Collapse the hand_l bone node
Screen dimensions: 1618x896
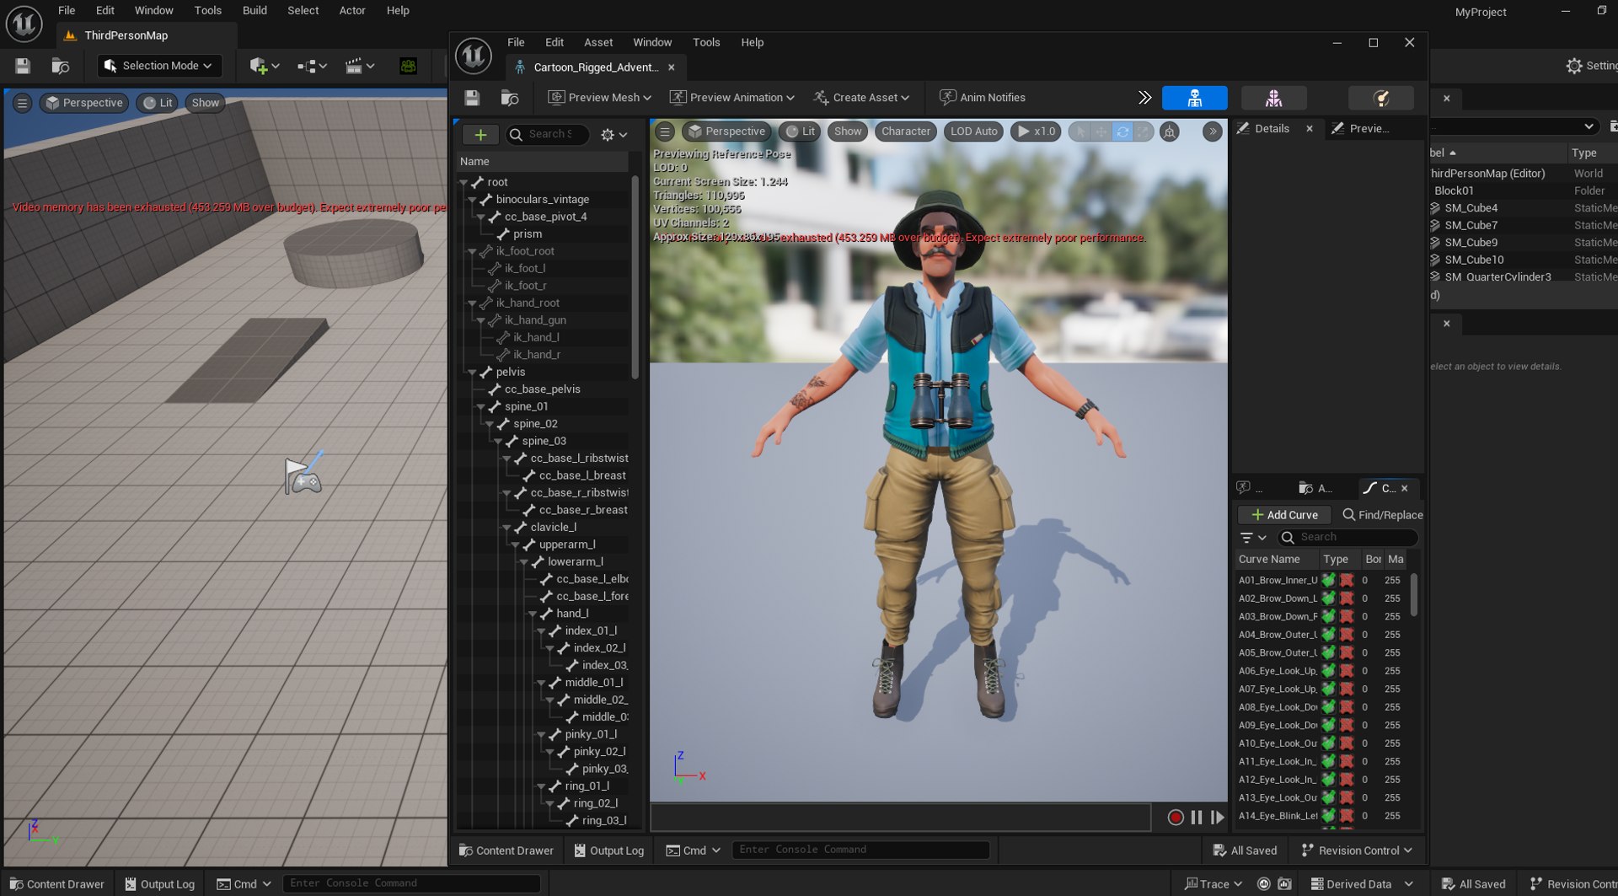pyautogui.click(x=533, y=614)
